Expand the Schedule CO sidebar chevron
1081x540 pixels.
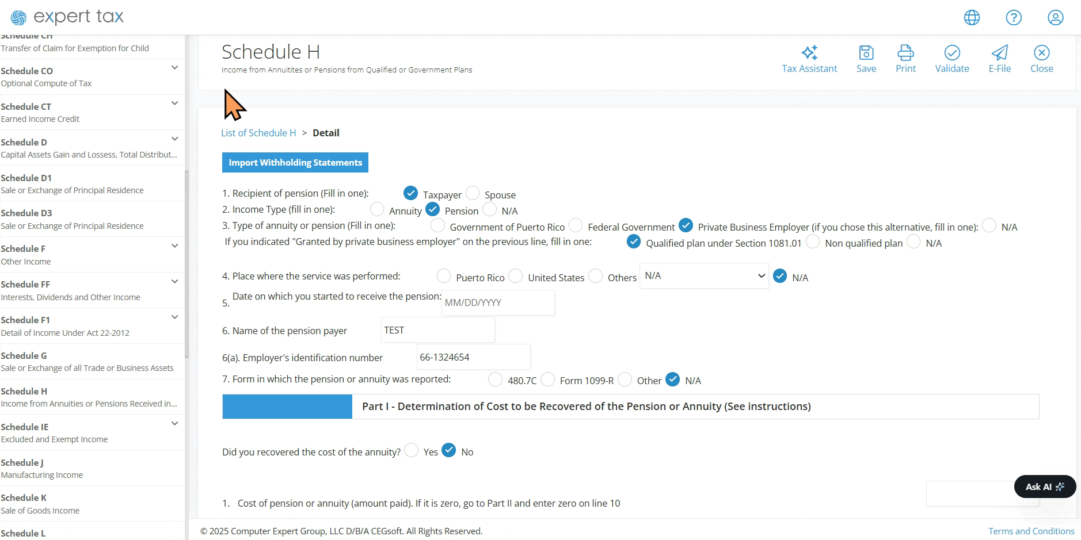pos(174,68)
